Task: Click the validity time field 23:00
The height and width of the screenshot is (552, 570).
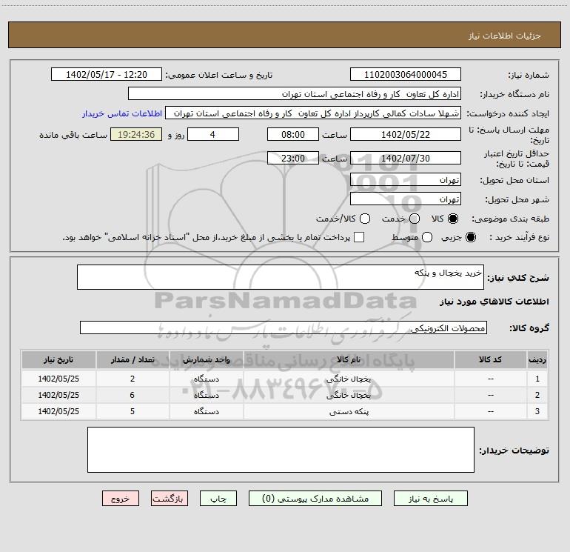Action: point(293,158)
